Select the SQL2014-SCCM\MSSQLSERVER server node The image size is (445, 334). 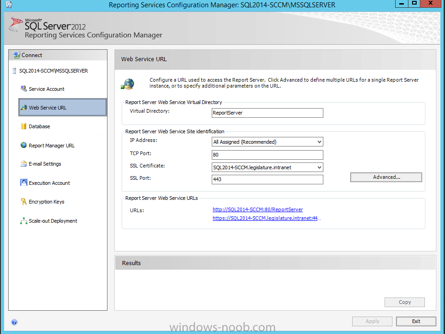(x=54, y=71)
